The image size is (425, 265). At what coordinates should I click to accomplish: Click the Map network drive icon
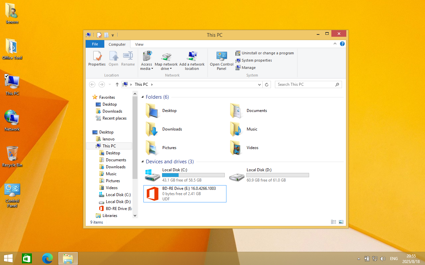pyautogui.click(x=166, y=56)
